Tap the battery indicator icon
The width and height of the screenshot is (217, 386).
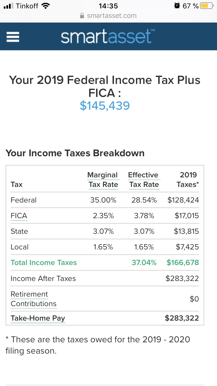click(207, 6)
